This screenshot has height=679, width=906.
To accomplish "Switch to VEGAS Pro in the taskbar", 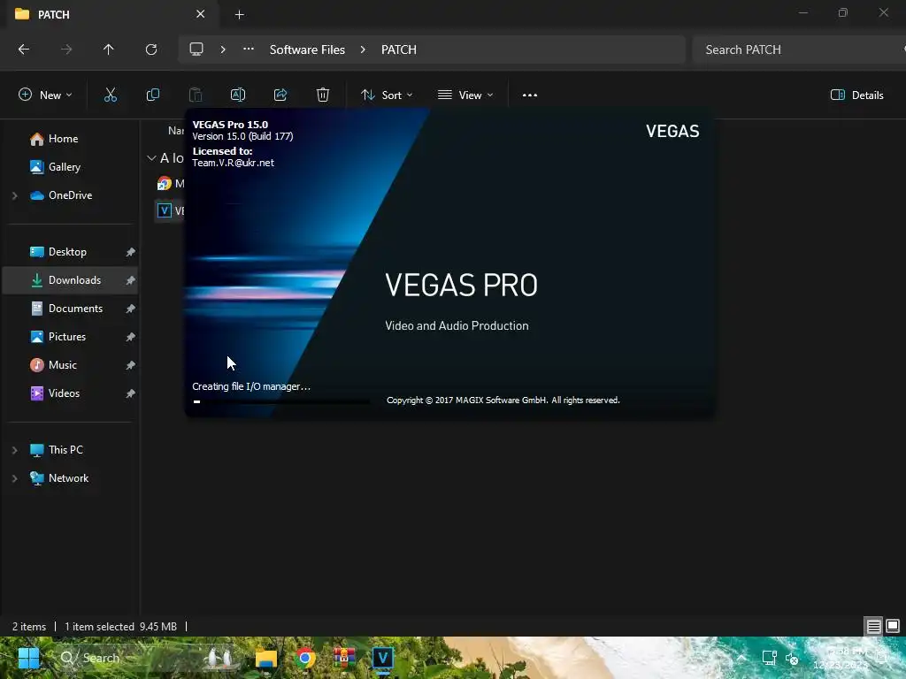I will [382, 658].
